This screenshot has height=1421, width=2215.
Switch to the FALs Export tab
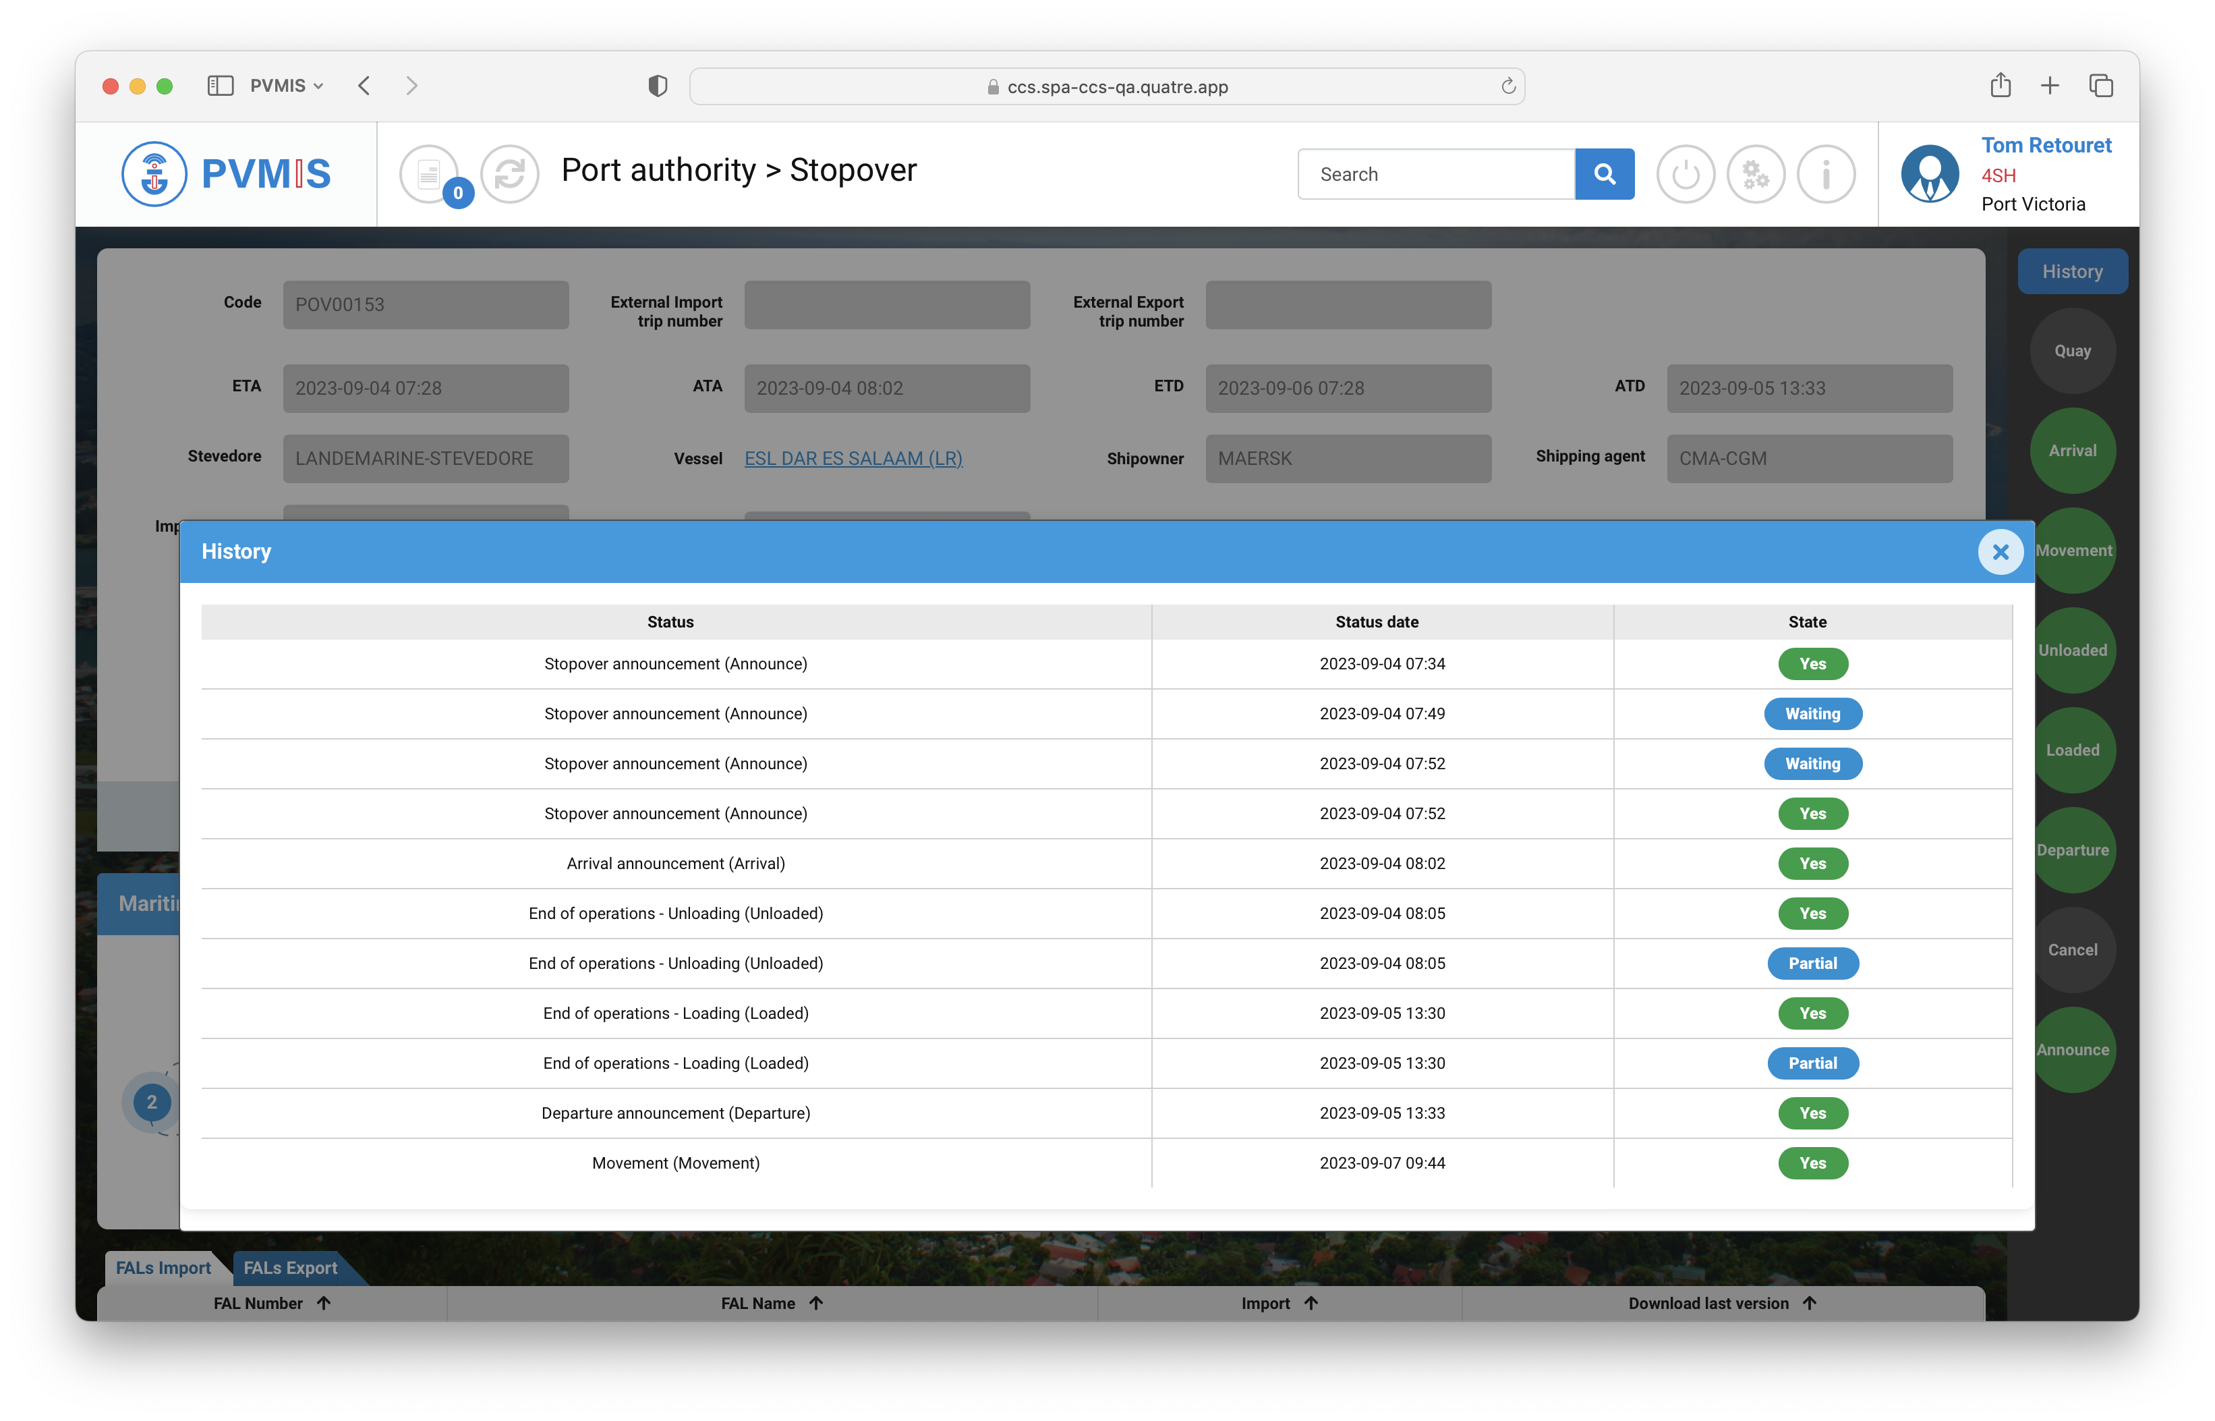coord(291,1268)
